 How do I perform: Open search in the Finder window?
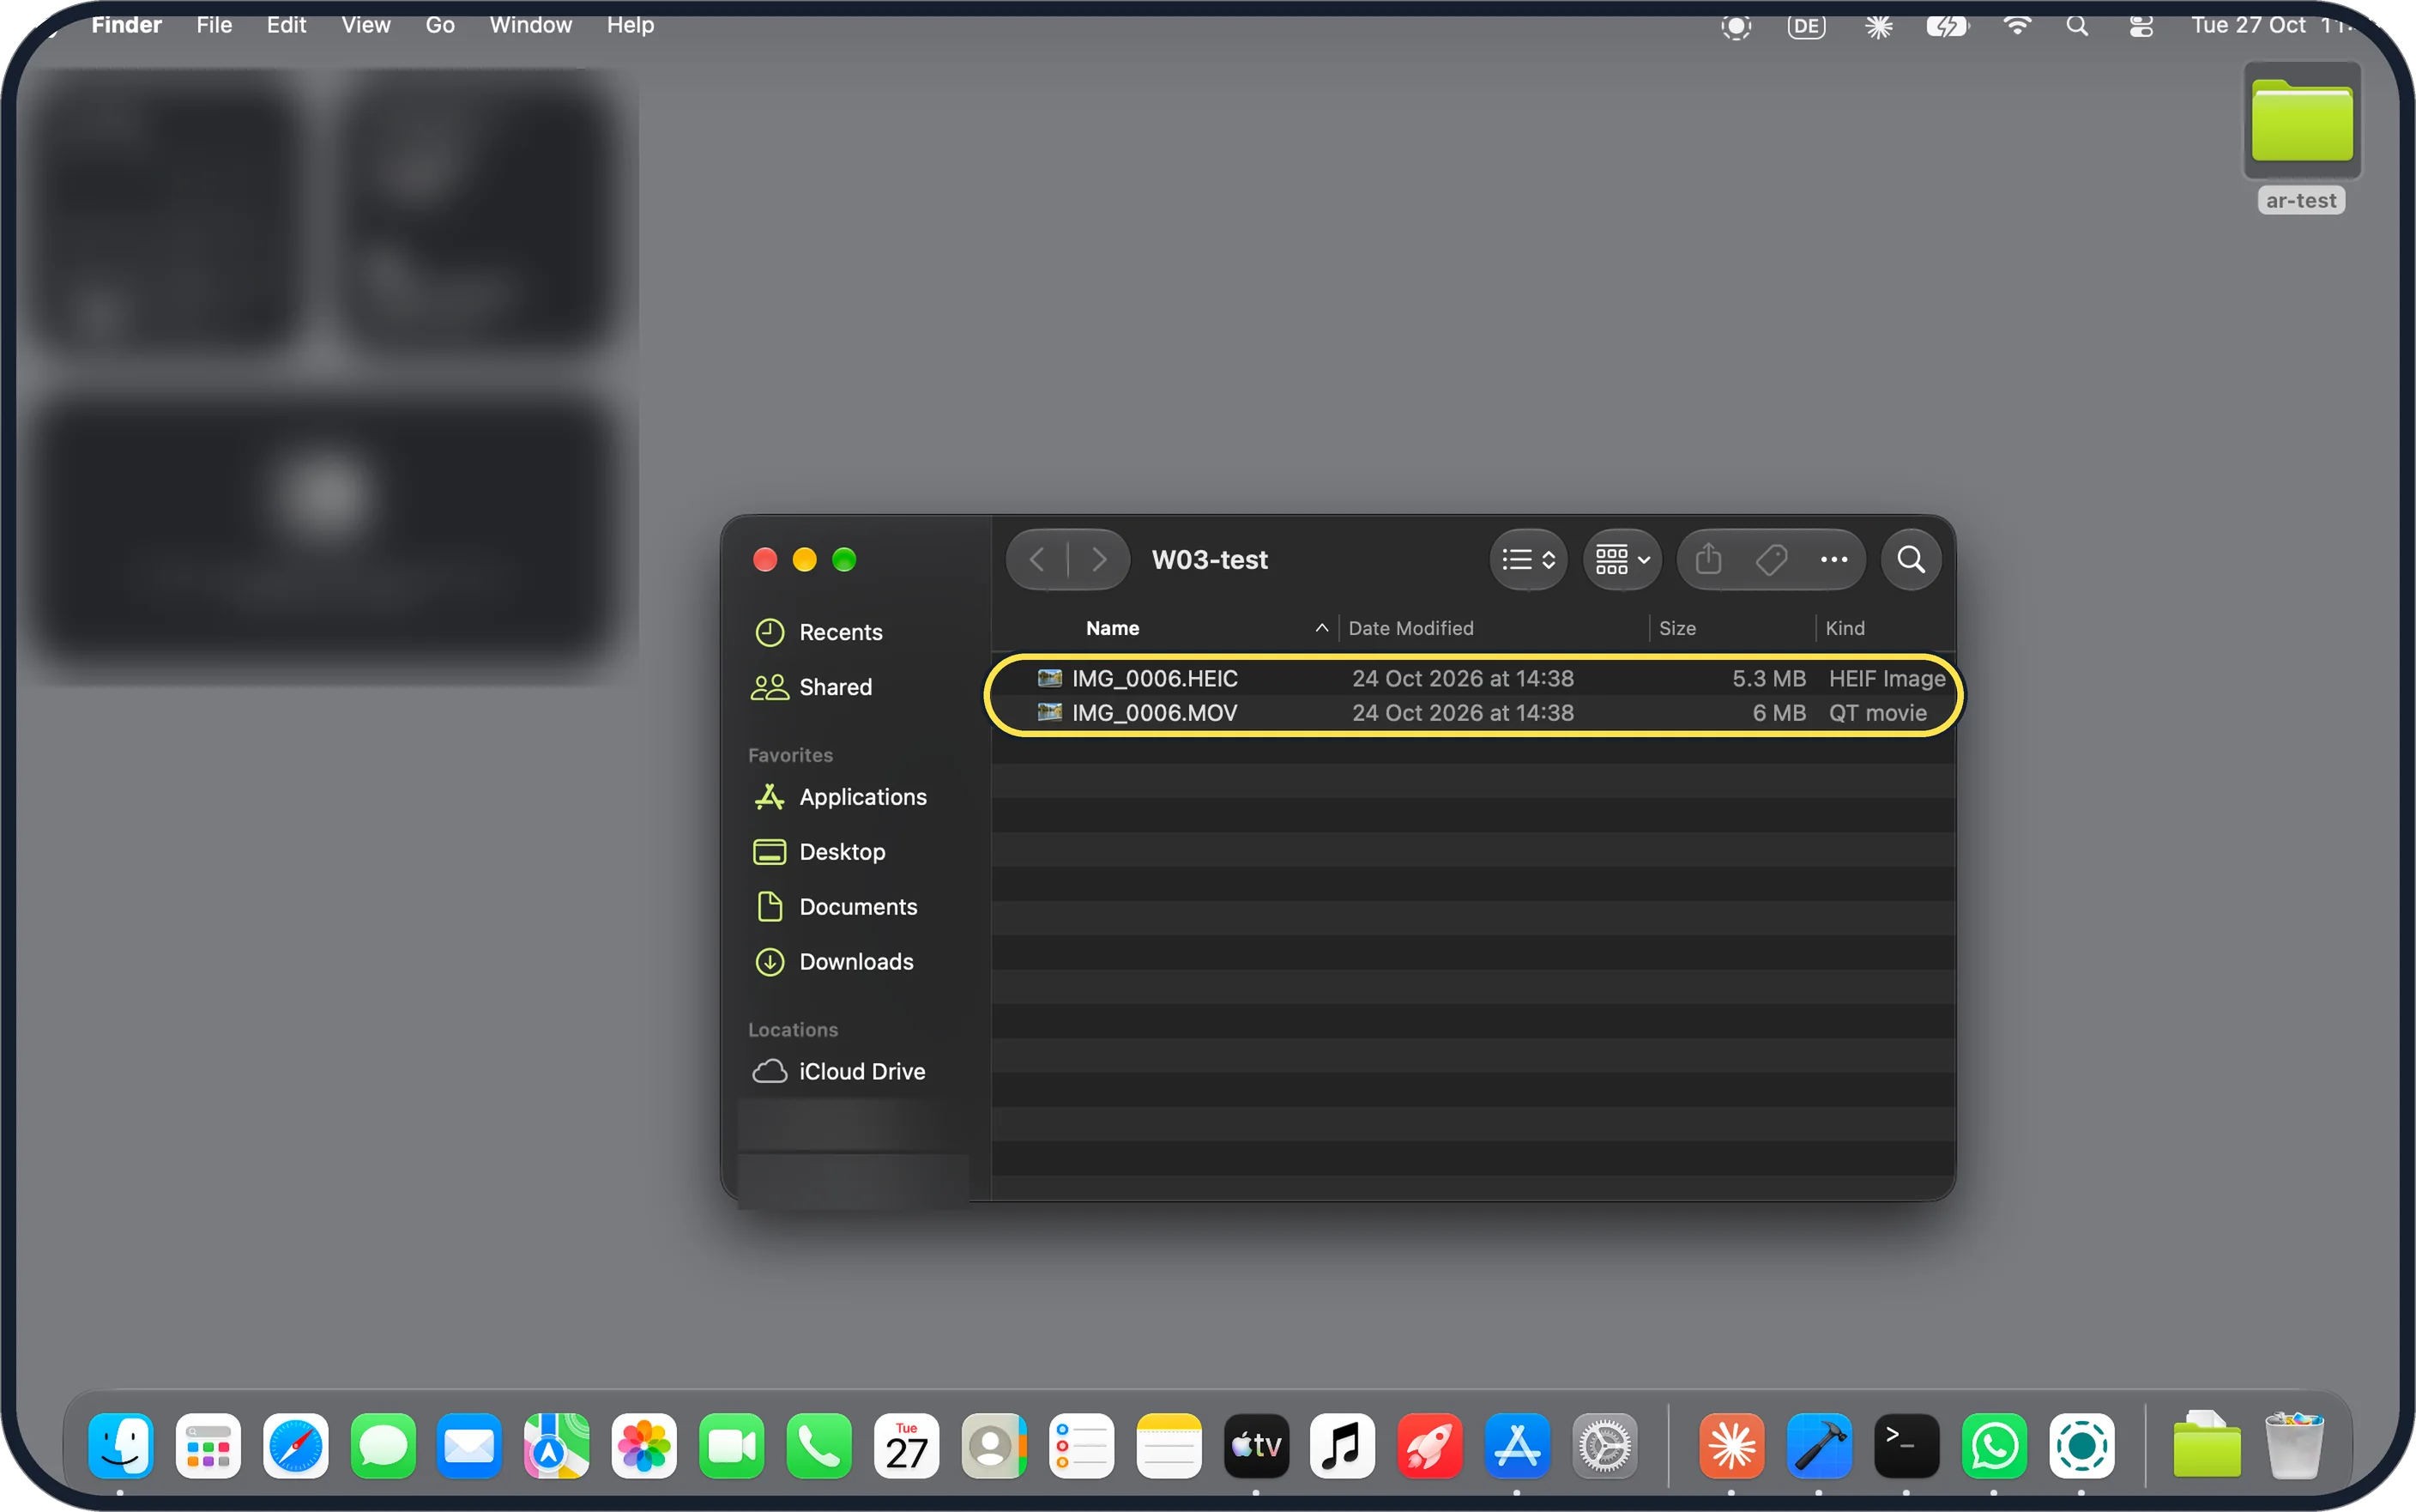[x=1910, y=559]
